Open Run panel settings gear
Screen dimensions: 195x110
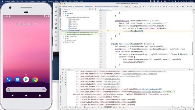tap(189, 70)
